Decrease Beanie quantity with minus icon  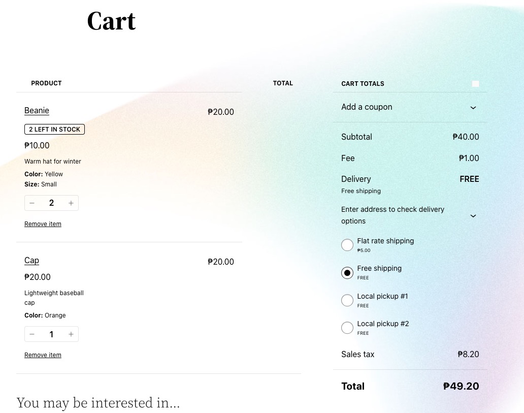coord(32,203)
